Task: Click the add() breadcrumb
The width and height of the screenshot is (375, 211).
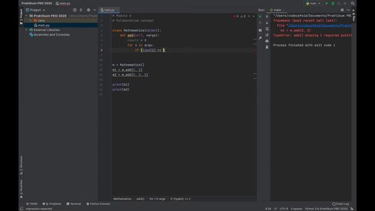Action: [141, 199]
